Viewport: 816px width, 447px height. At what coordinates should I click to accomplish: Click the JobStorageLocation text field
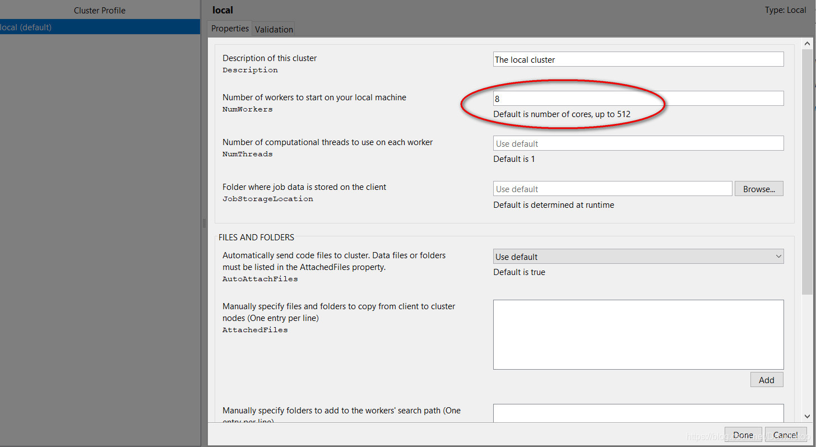tap(613, 189)
